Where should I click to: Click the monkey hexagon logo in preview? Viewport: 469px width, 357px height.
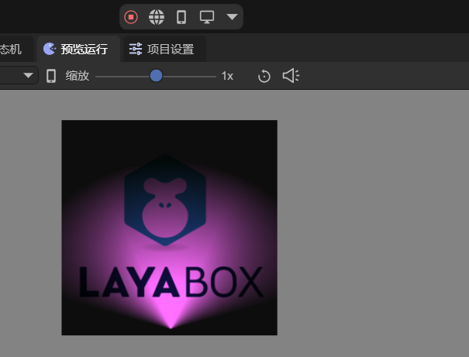point(164,201)
